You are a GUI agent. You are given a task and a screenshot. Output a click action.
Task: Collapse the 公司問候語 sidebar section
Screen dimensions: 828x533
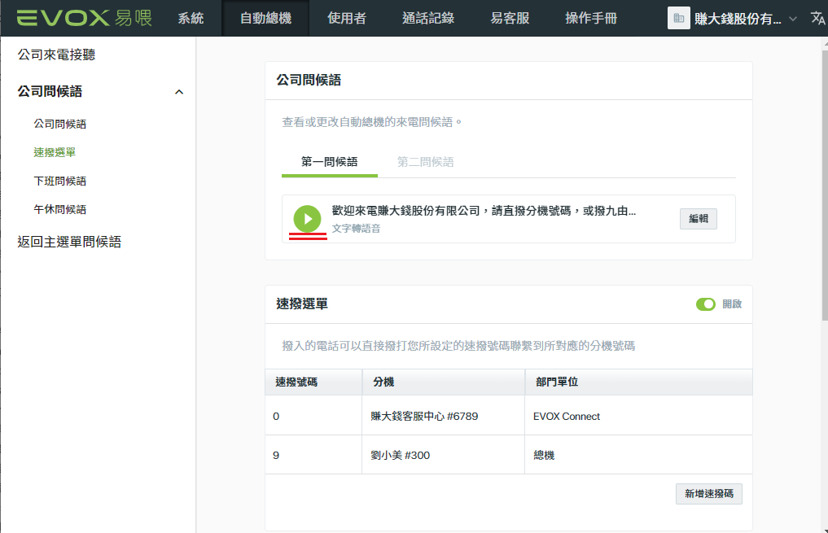[179, 92]
